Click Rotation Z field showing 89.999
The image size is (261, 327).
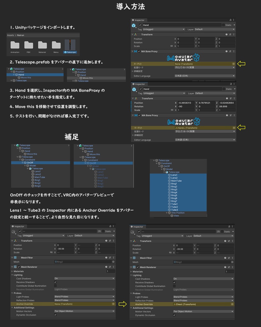pos(227,106)
